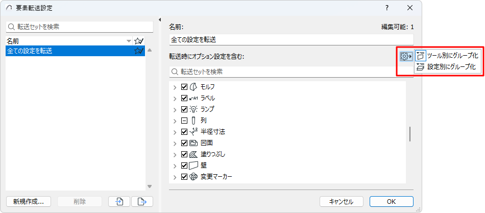Click the Column (列) tool icon
This screenshot has width=485, height=213.
point(193,121)
